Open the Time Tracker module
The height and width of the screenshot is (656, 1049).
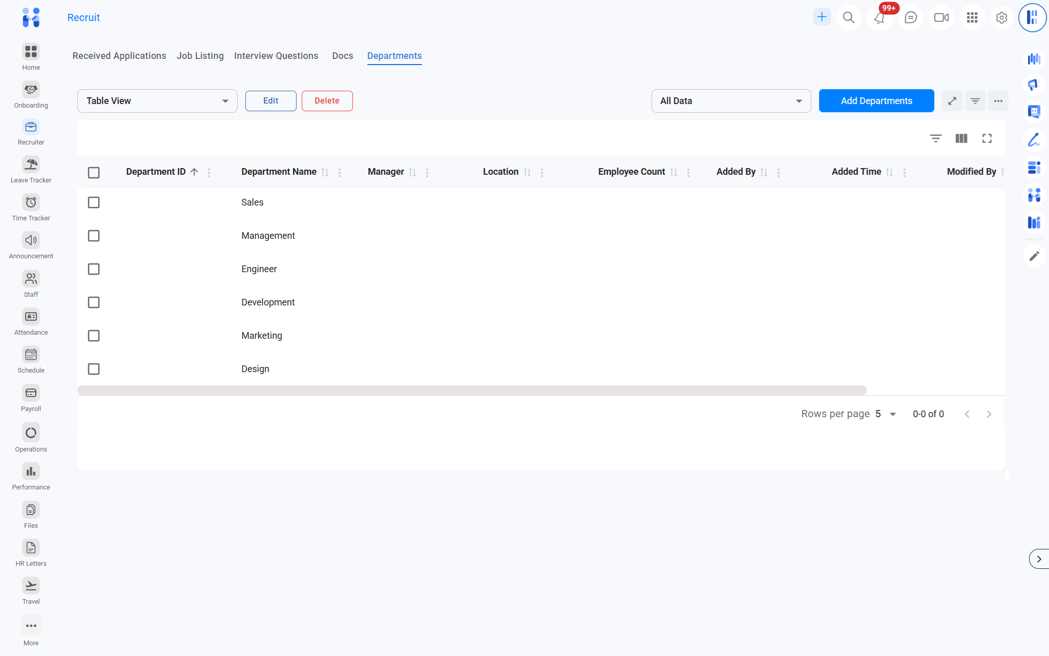point(31,202)
